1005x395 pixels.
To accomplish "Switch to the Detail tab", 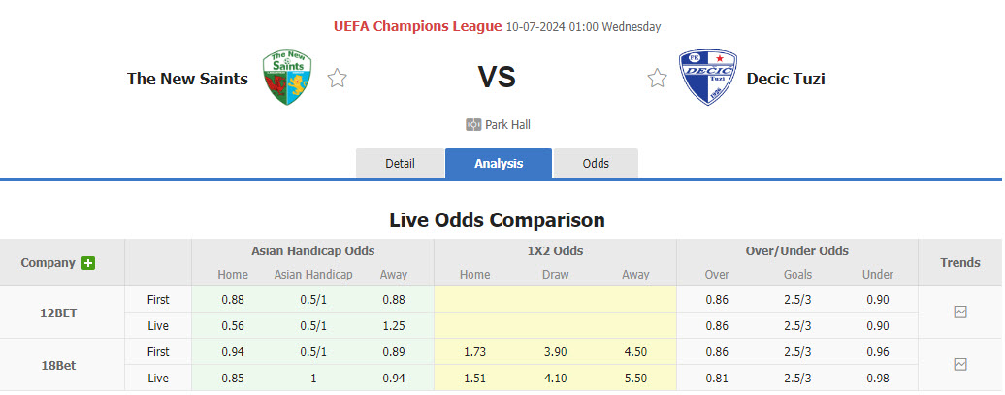I will coord(400,163).
